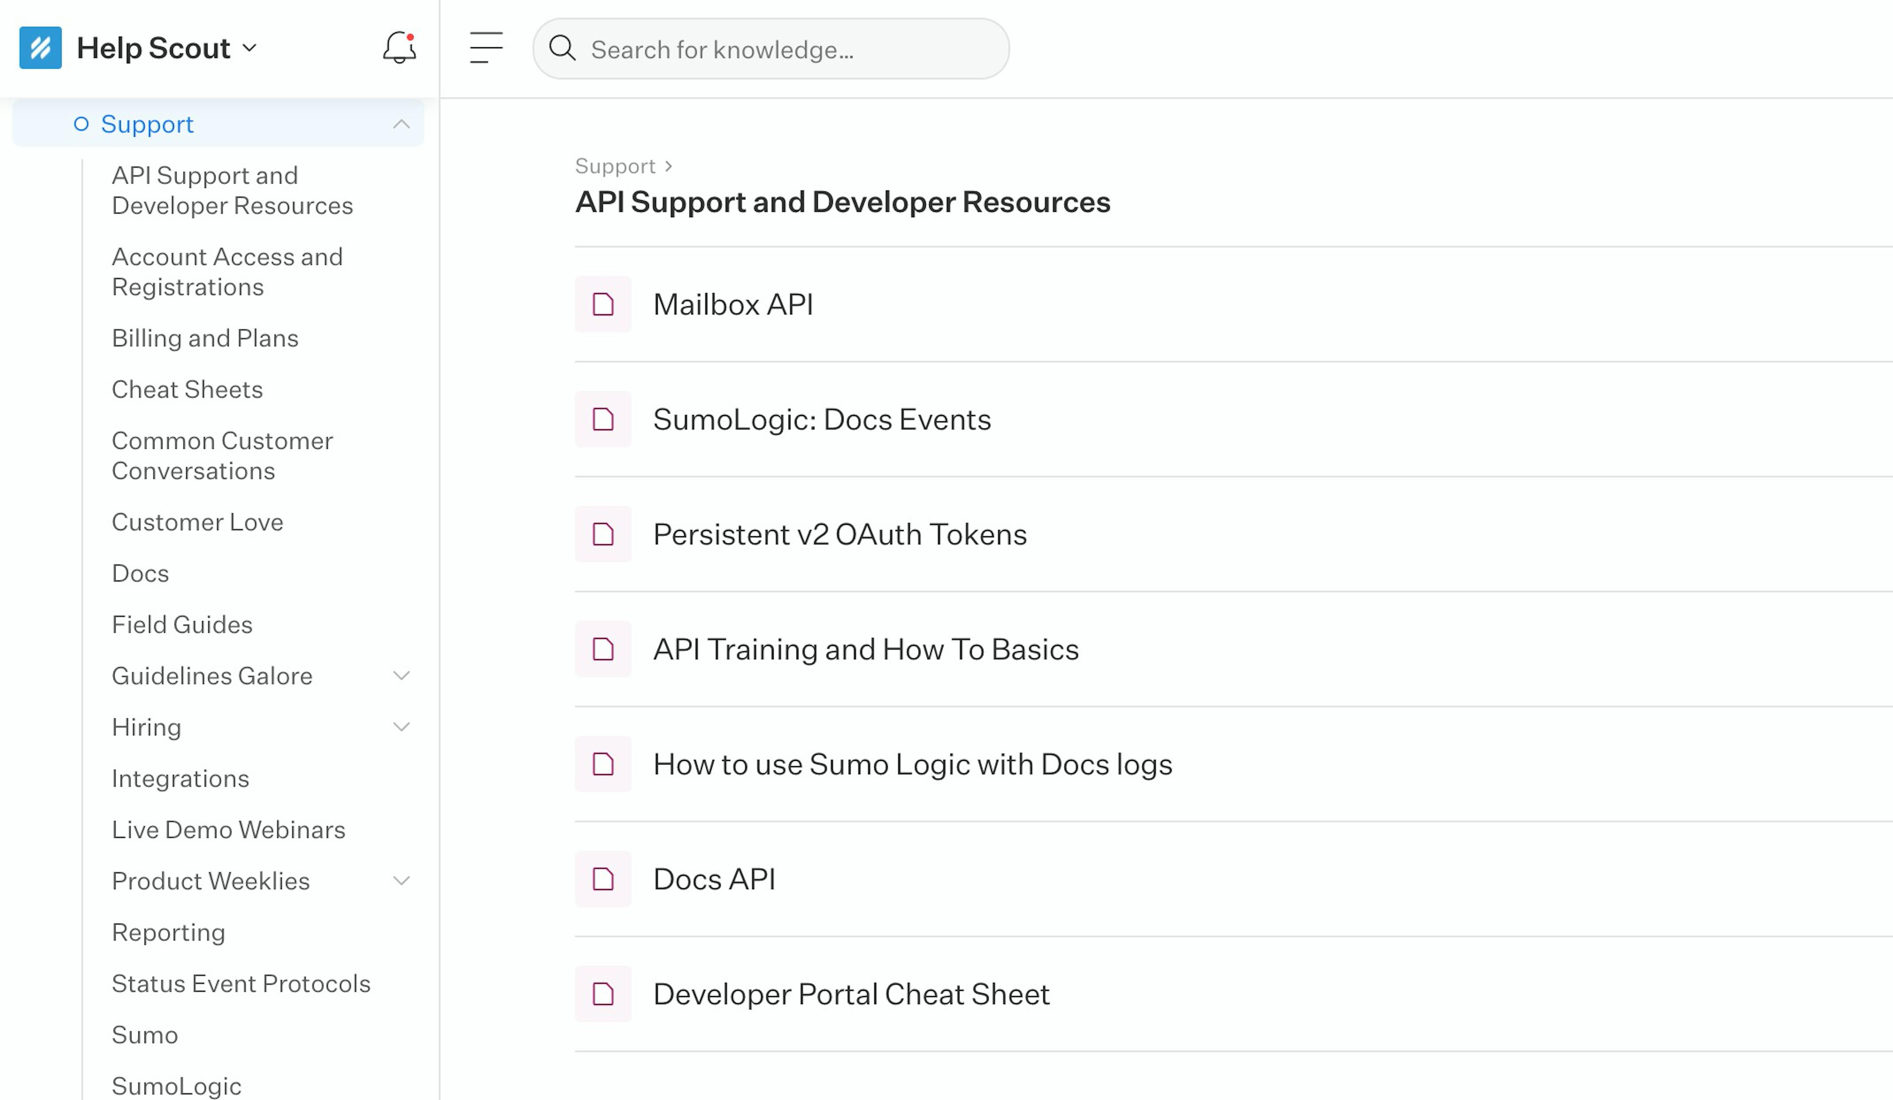Select Customer Love
Image resolution: width=1893 pixels, height=1100 pixels.
(x=198, y=522)
